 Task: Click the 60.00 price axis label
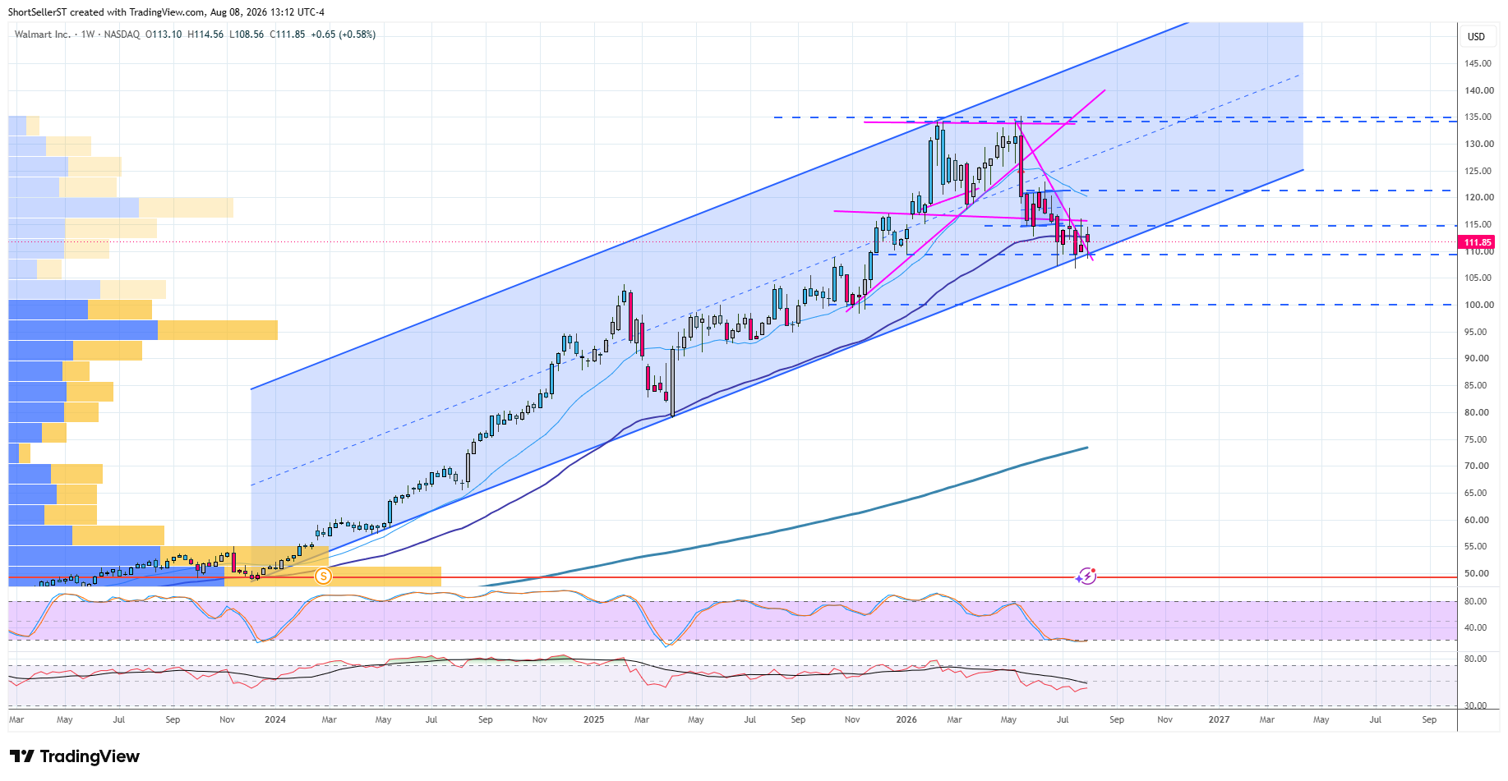(1476, 520)
